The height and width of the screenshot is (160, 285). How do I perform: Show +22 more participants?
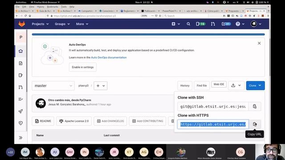coord(10,152)
